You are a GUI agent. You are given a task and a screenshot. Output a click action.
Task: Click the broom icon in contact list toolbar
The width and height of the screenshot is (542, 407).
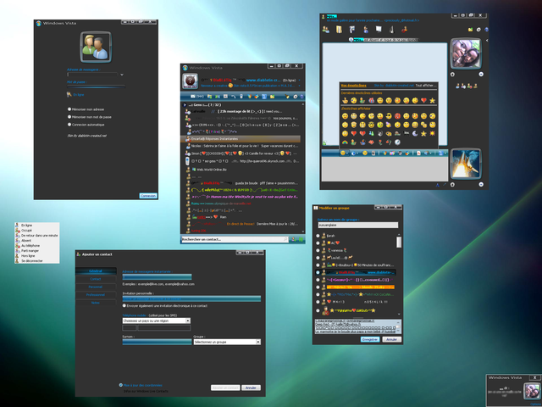coord(287,97)
